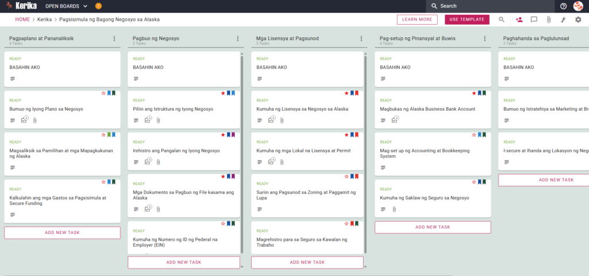Open Bumuo ng Istratehiya sa Marketing card
The height and width of the screenshot is (276, 589).
click(x=544, y=110)
